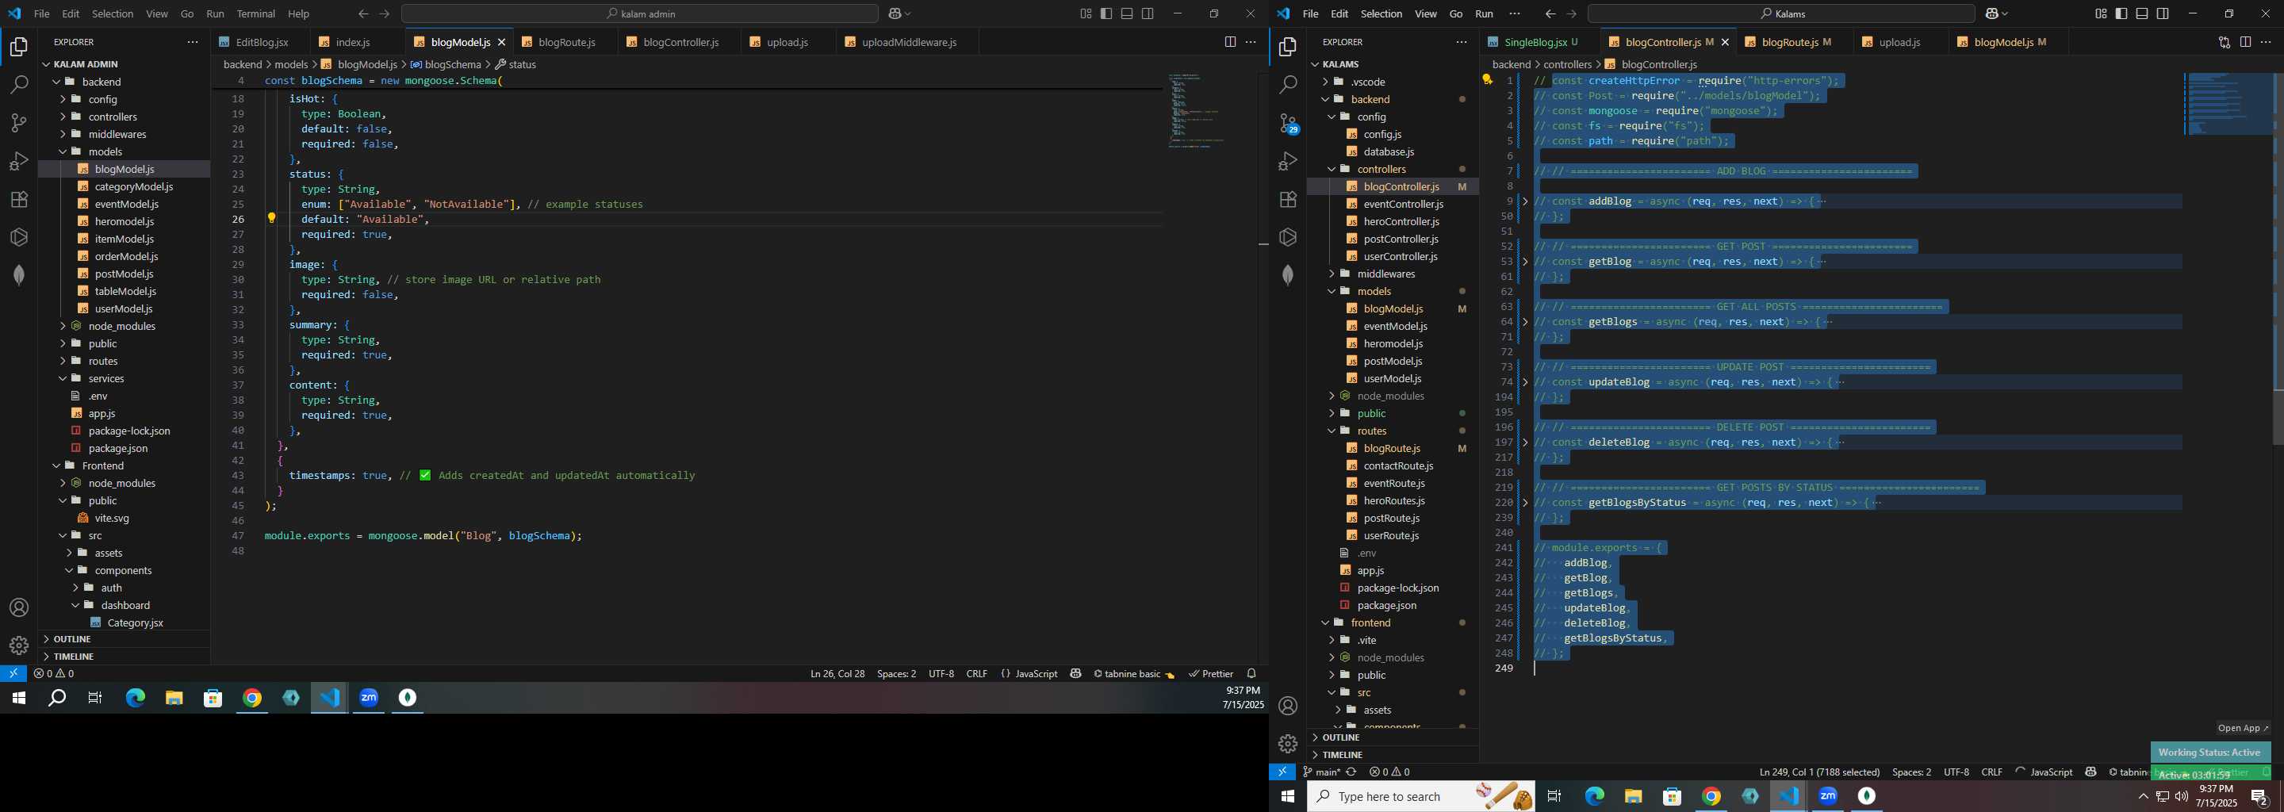Open Manage gear in kalam admin window

click(18, 645)
